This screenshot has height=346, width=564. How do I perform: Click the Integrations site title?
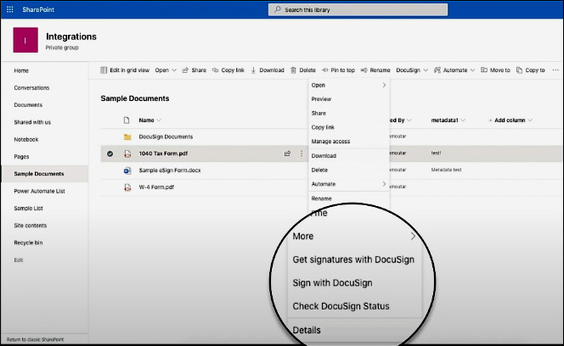pyautogui.click(x=71, y=36)
